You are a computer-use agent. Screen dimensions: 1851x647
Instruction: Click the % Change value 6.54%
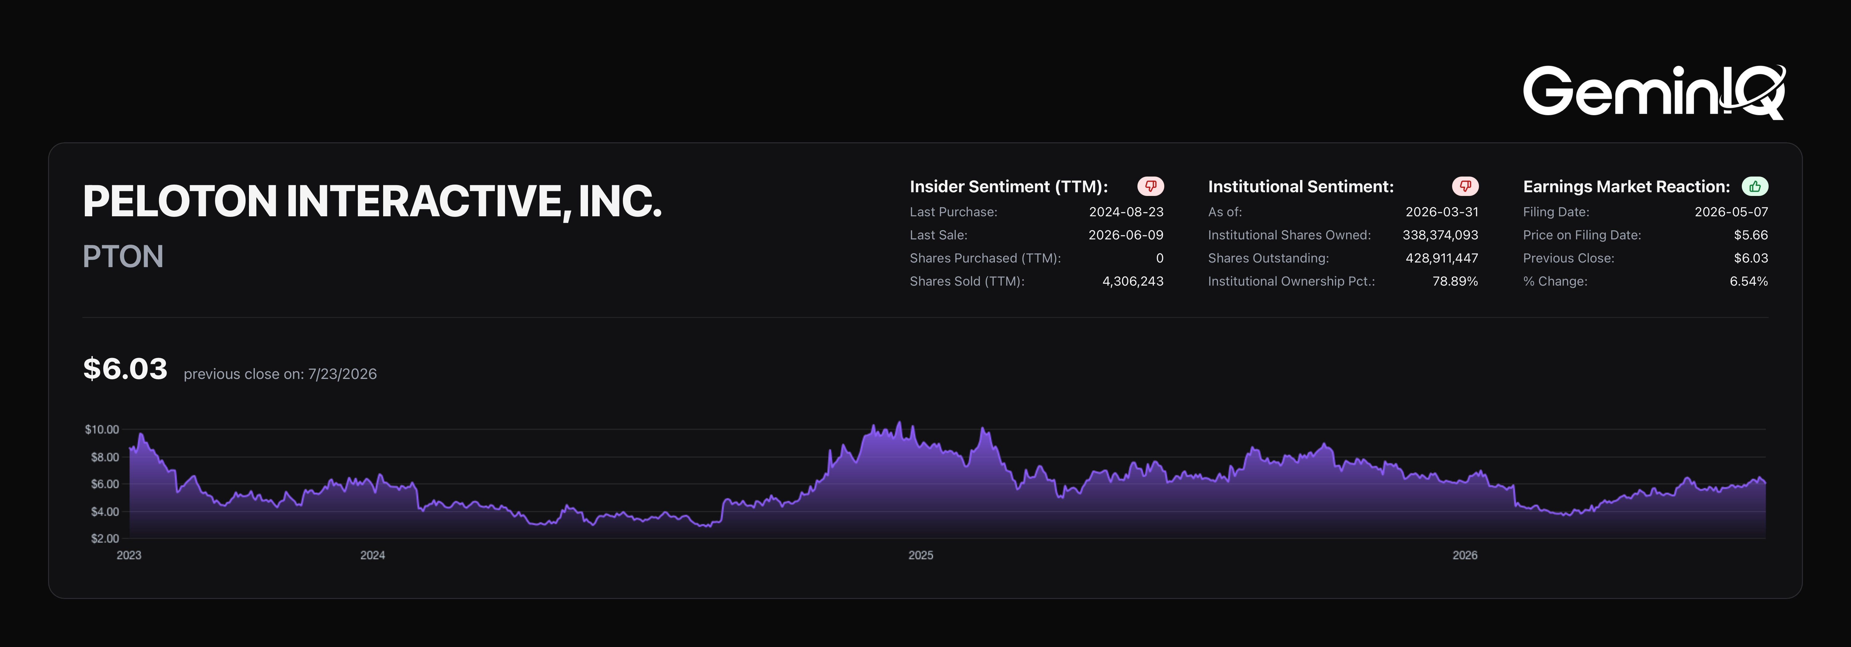(1748, 281)
